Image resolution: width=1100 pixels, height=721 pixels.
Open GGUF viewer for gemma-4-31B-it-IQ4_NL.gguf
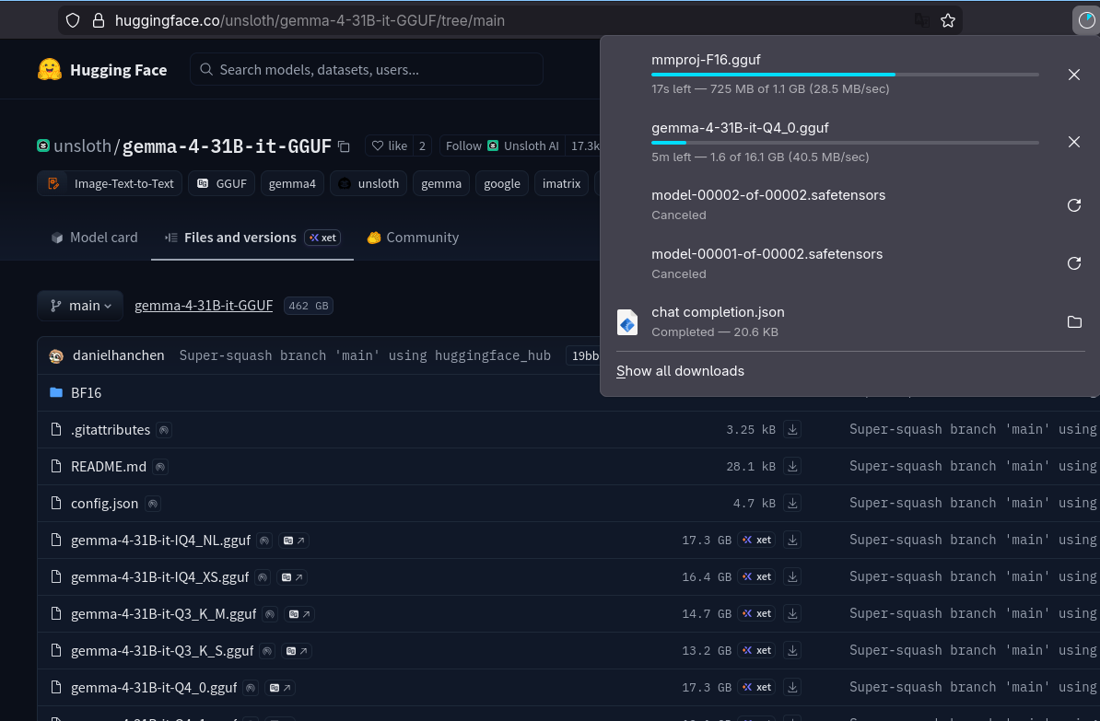[x=293, y=541]
